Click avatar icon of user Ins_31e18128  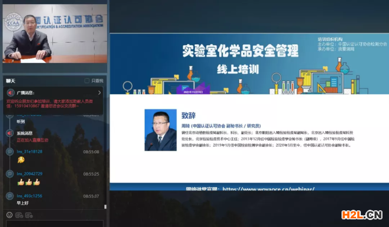coord(10,152)
